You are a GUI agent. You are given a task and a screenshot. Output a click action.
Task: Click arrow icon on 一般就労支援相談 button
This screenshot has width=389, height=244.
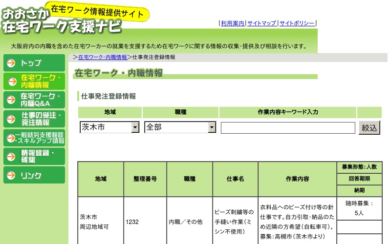pyautogui.click(x=10, y=138)
